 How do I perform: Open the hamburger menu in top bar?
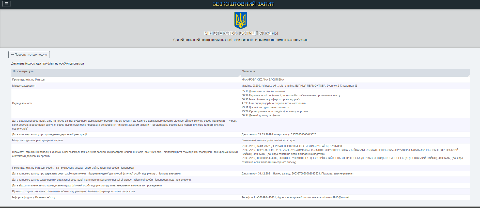(6, 4)
